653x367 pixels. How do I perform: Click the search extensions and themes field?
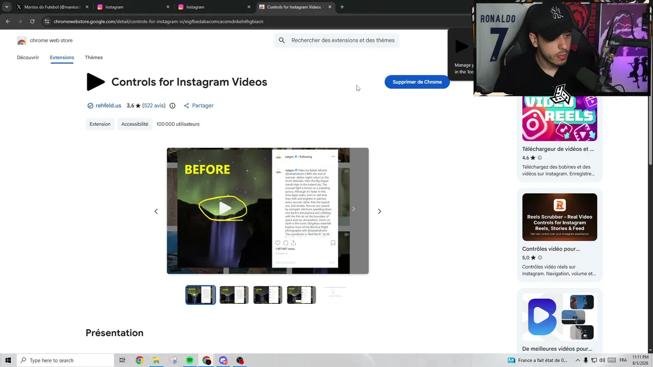pyautogui.click(x=337, y=41)
